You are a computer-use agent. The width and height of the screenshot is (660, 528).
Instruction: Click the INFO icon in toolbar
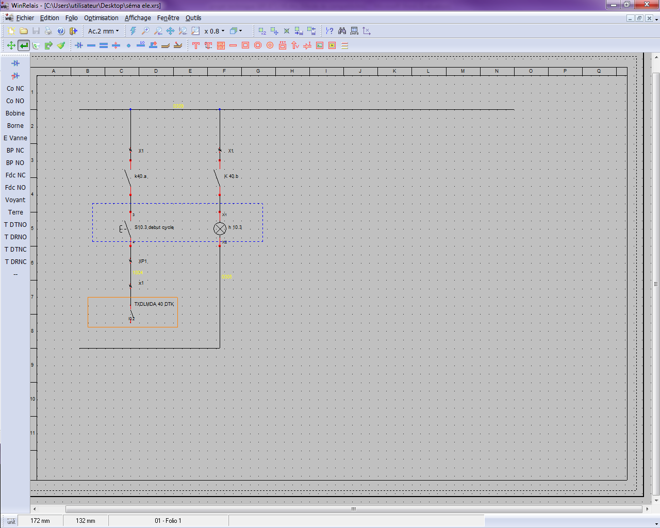point(354,31)
